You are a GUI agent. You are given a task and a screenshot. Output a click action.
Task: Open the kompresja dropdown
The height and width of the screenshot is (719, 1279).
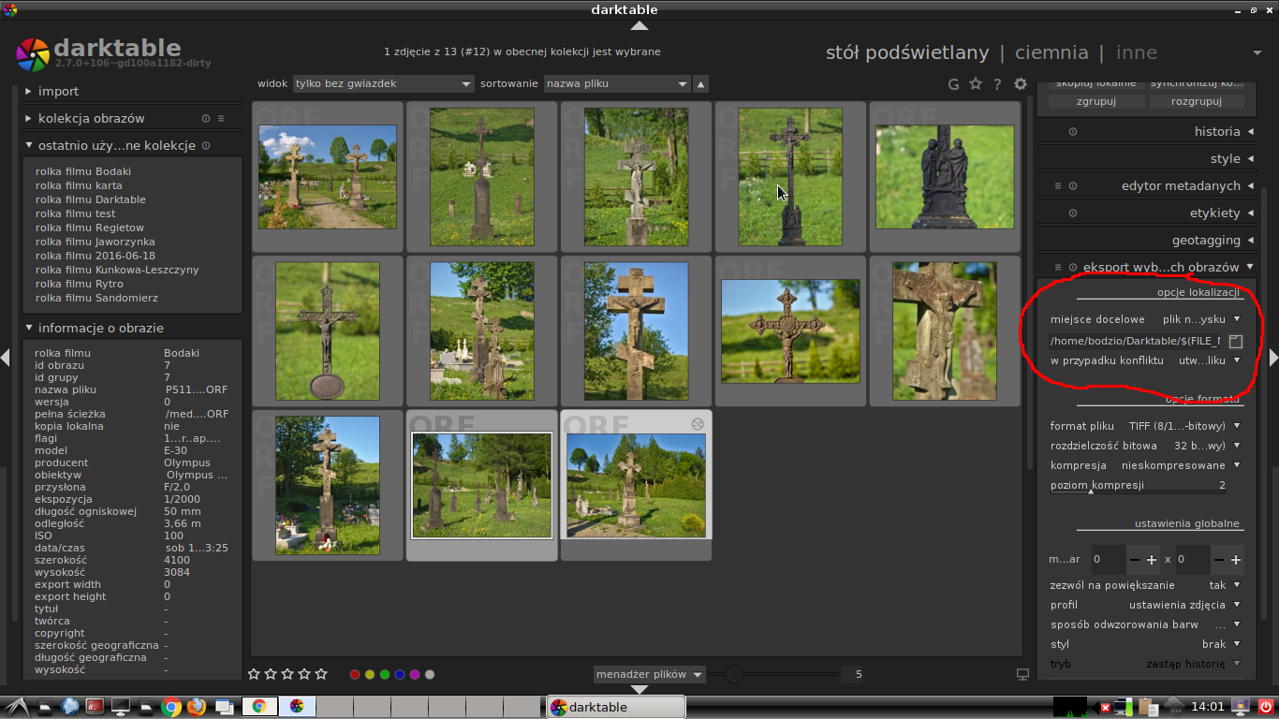point(1146,465)
